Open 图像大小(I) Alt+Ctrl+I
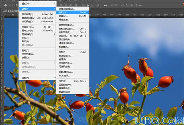 (x=37, y=27)
